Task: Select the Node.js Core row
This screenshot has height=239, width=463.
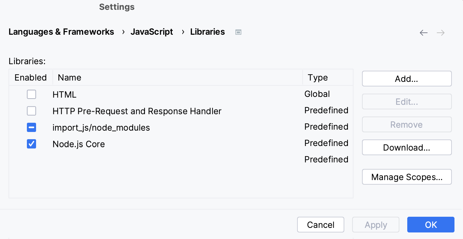Action: (x=79, y=144)
